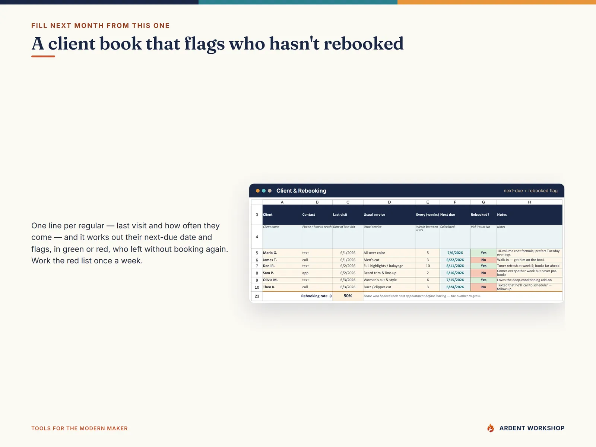Select the 'Theo K.' client cell
The width and height of the screenshot is (596, 447).
click(x=282, y=287)
